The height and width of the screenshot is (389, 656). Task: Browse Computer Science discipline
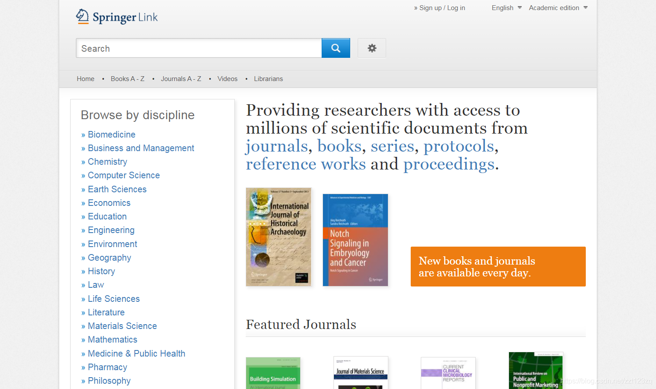coord(124,175)
